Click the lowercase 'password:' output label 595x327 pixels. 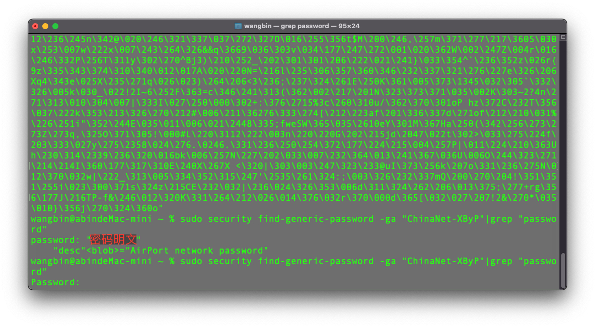tap(55, 240)
